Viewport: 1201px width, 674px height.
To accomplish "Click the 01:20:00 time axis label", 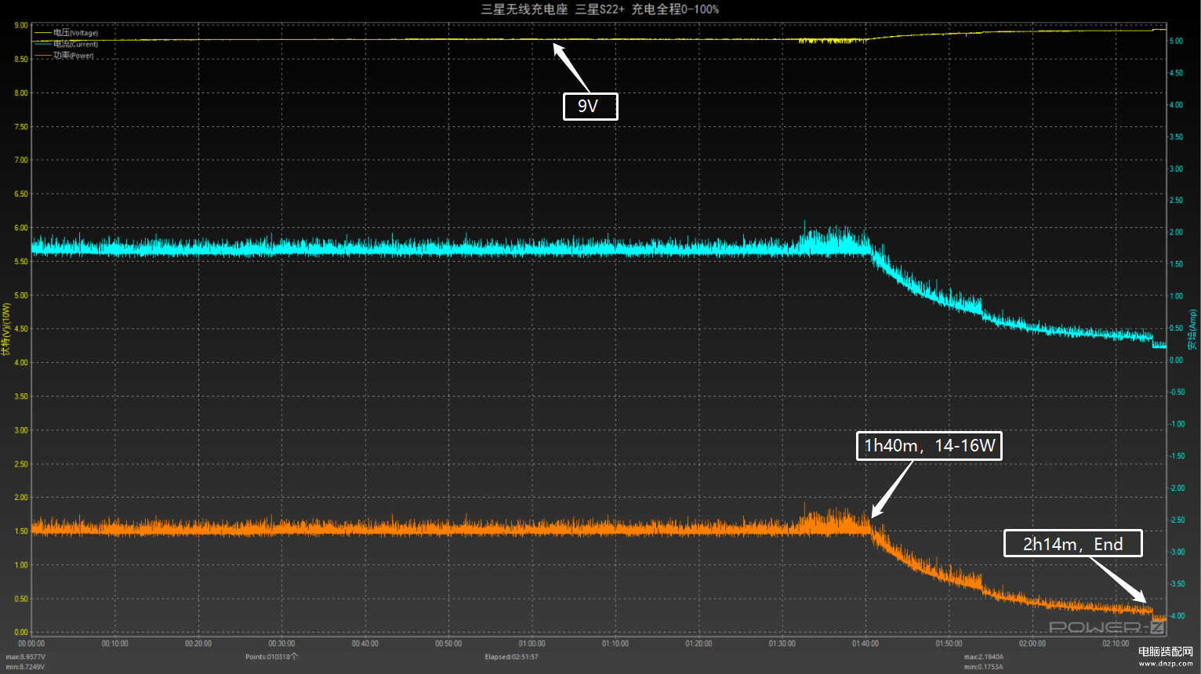I will [698, 643].
